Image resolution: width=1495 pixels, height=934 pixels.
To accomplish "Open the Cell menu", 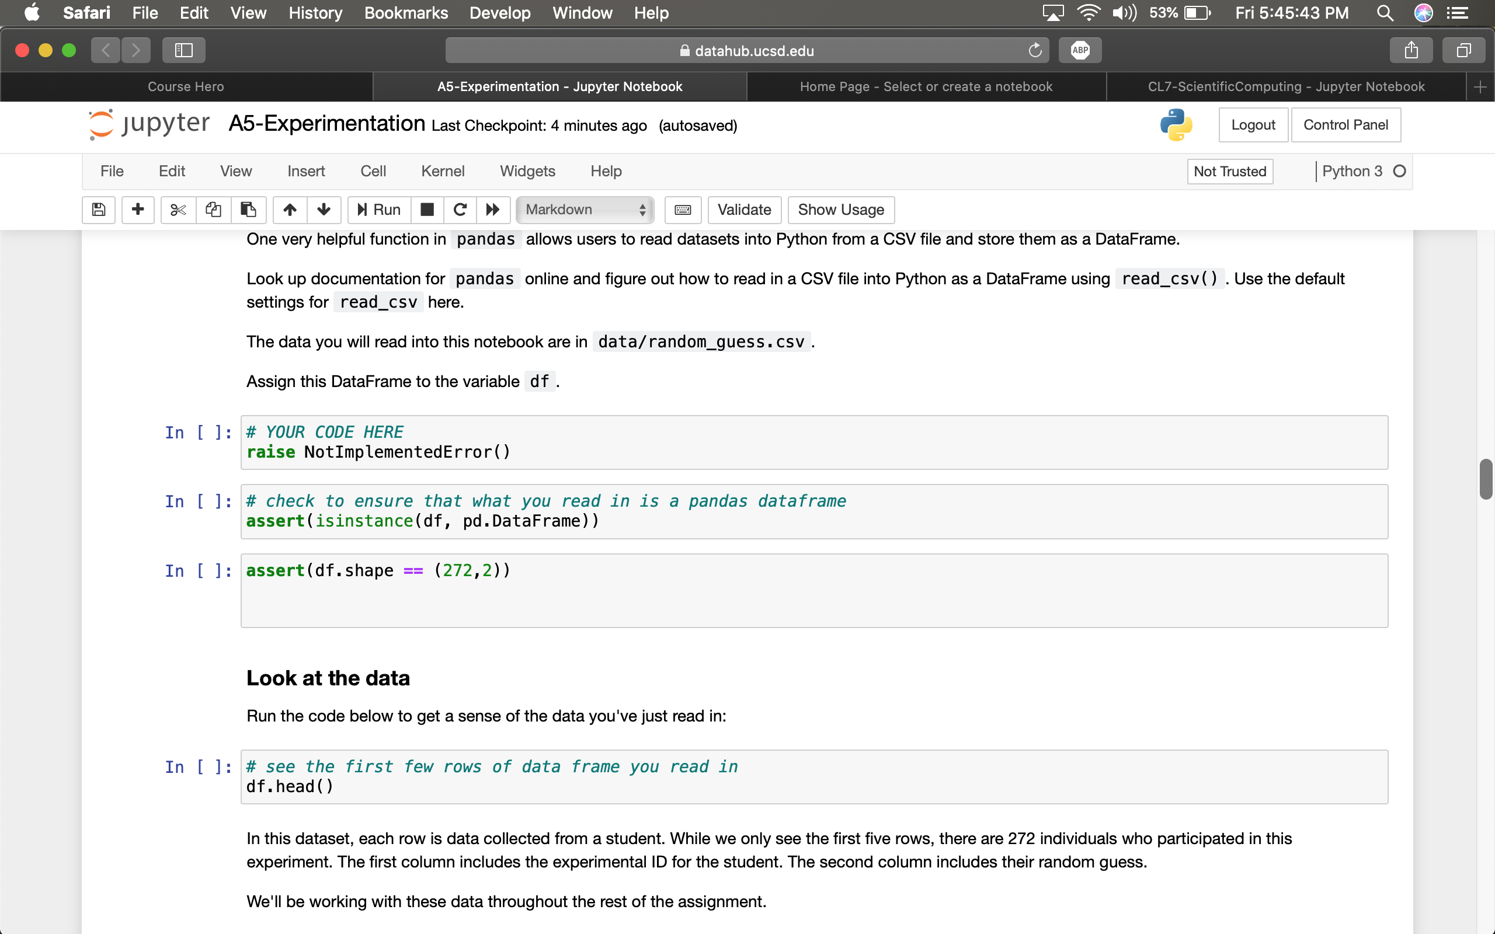I will 373,171.
